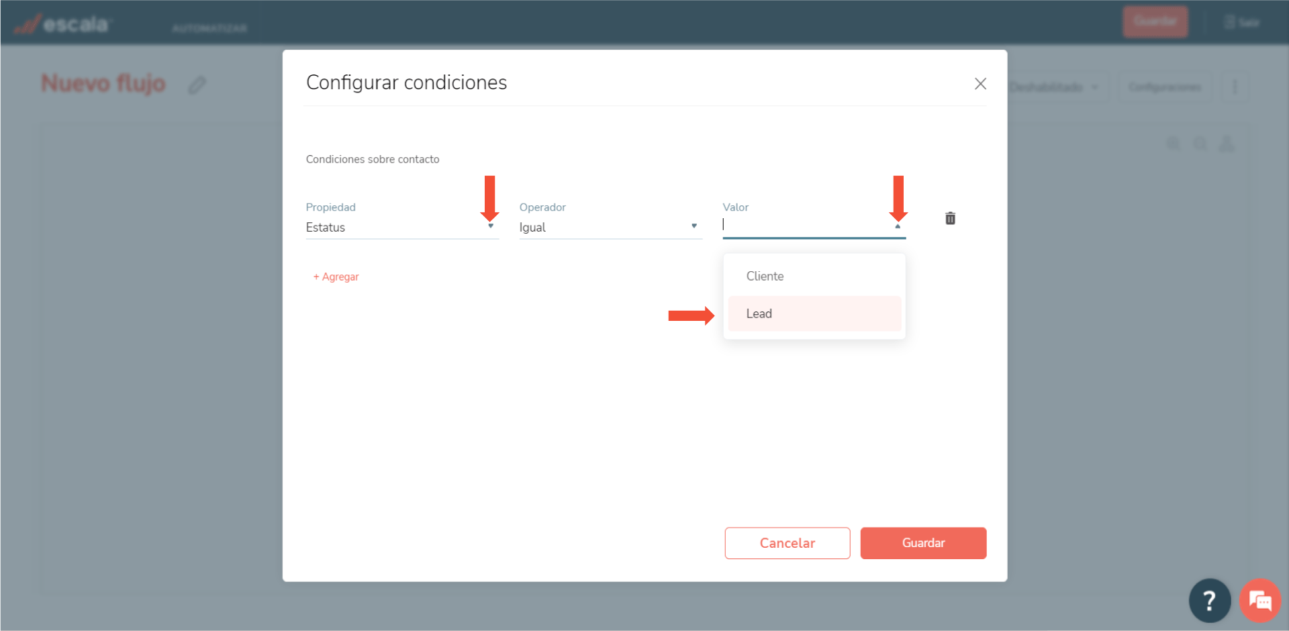Click the Escala logo in header
1289x631 pixels.
pos(64,24)
